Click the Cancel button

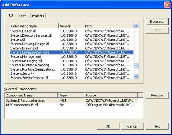(132, 126)
